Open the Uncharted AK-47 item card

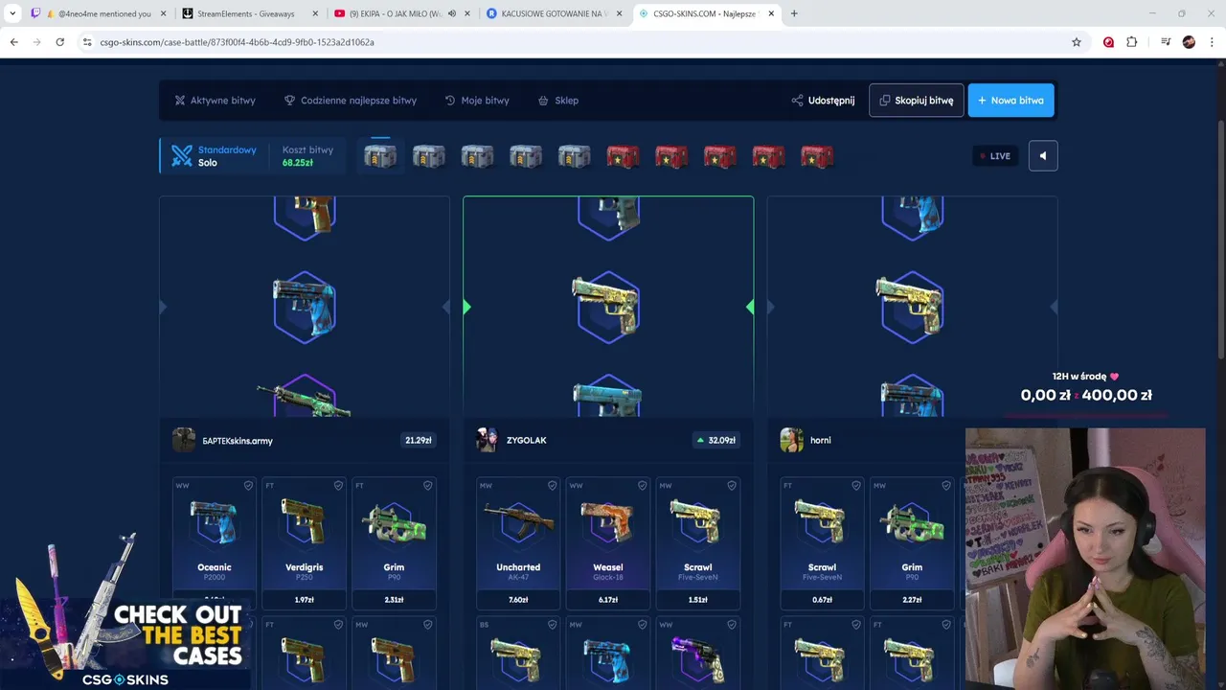click(x=518, y=543)
